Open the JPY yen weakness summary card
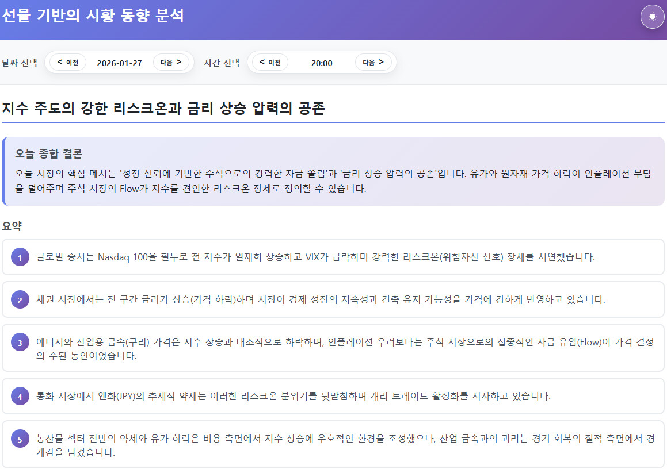Viewport: 667px width, 473px height. click(x=334, y=396)
